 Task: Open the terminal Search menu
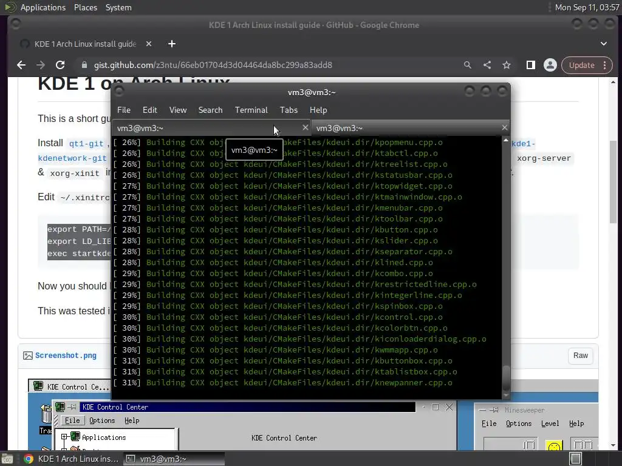coord(210,110)
